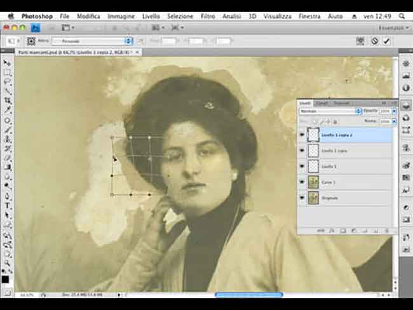Screen dimensions: 413x310
Task: Add layer style fx icon
Action: (x=332, y=231)
